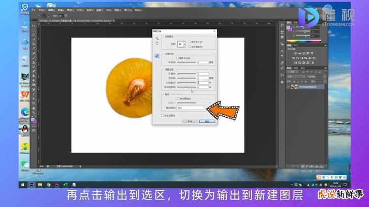
Task: Toggle visibility eye of the layer
Action: (x=288, y=87)
